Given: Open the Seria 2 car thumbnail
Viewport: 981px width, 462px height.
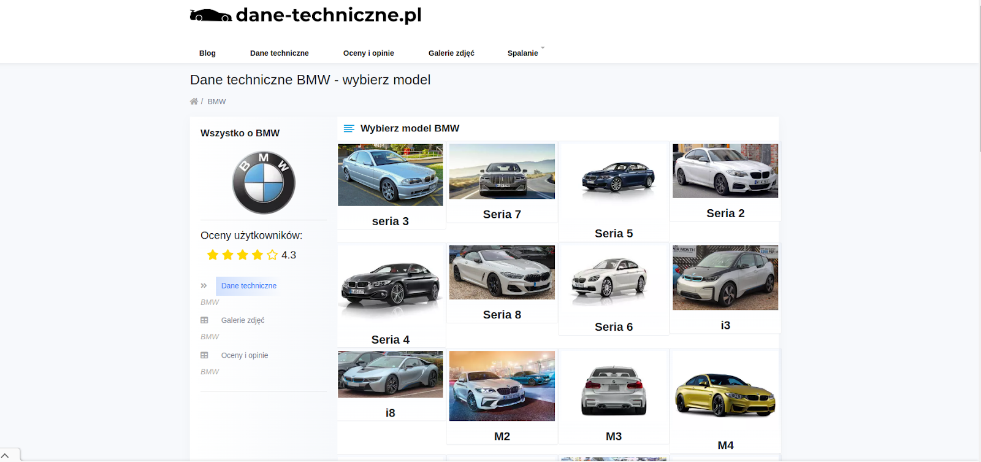Looking at the screenshot, I should pos(725,171).
